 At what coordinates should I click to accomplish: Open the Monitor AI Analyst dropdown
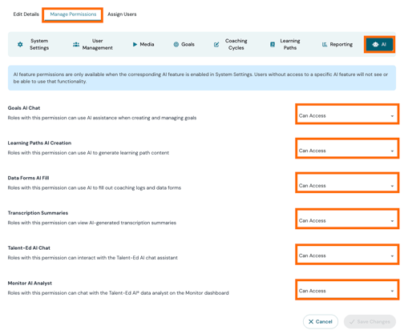click(x=347, y=290)
